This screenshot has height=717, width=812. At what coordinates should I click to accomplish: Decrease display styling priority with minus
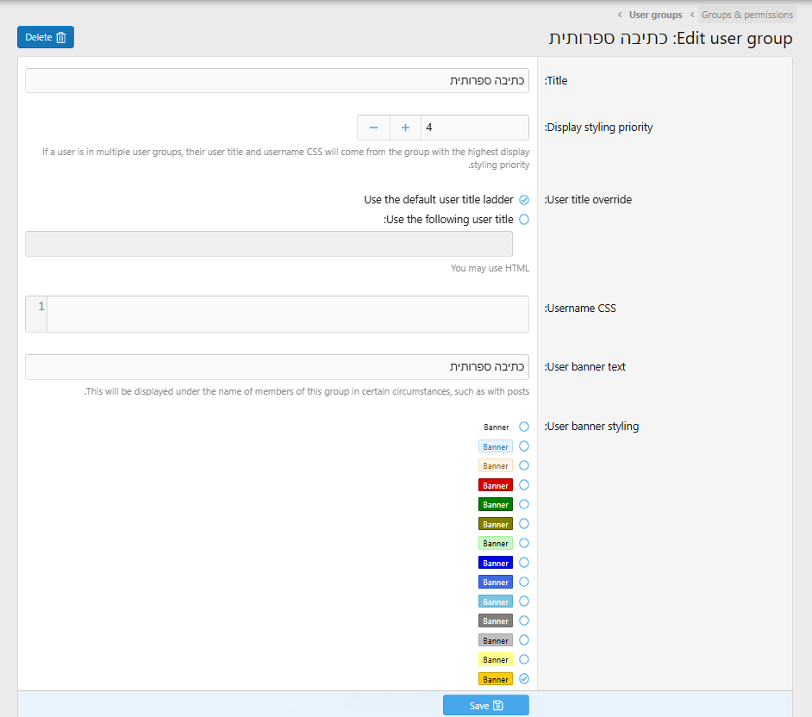pyautogui.click(x=373, y=128)
